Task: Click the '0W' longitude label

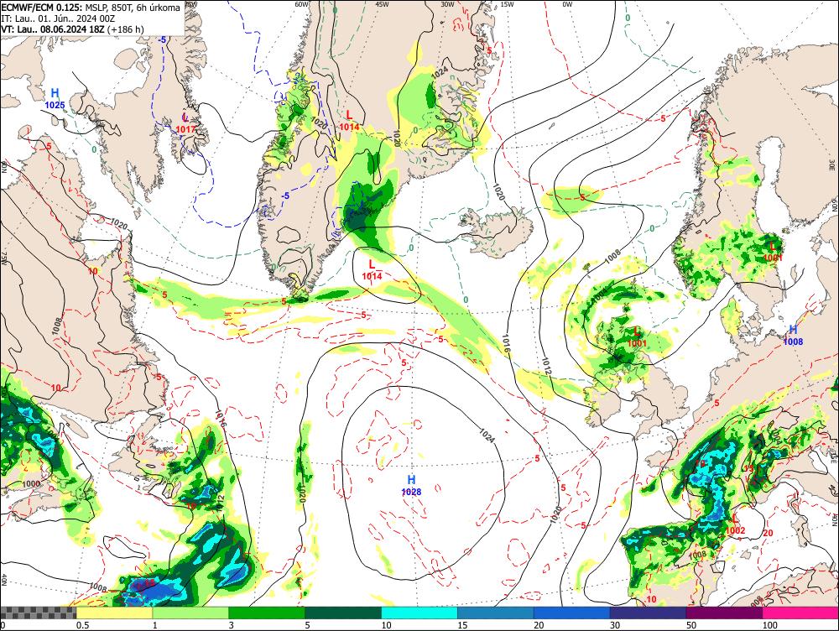Action: pyautogui.click(x=567, y=4)
